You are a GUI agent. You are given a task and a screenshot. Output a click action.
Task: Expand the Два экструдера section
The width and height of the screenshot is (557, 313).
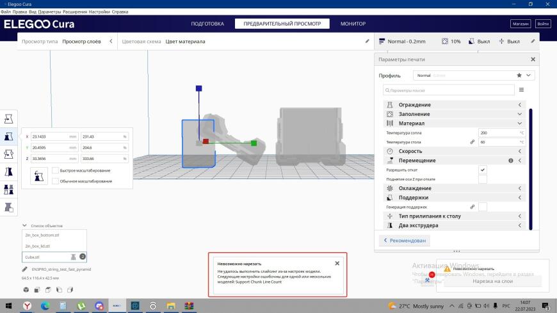point(455,225)
